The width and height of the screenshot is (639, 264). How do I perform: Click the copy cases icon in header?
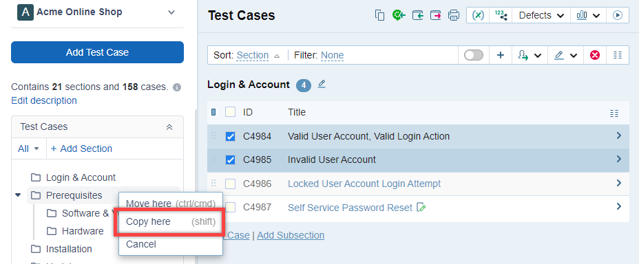coord(379,15)
